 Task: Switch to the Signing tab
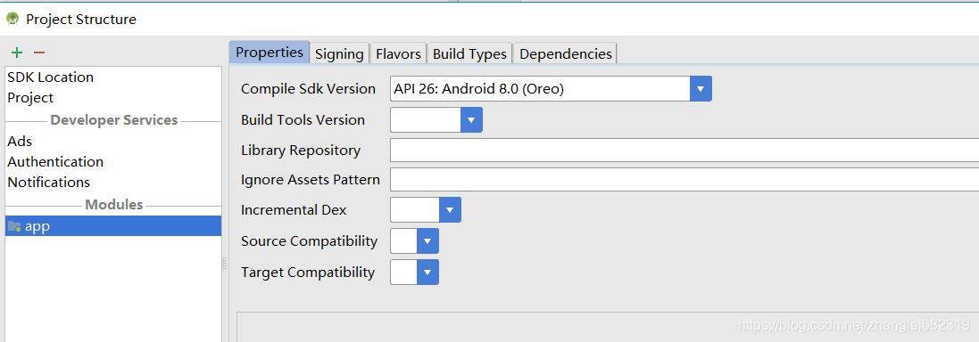[339, 53]
